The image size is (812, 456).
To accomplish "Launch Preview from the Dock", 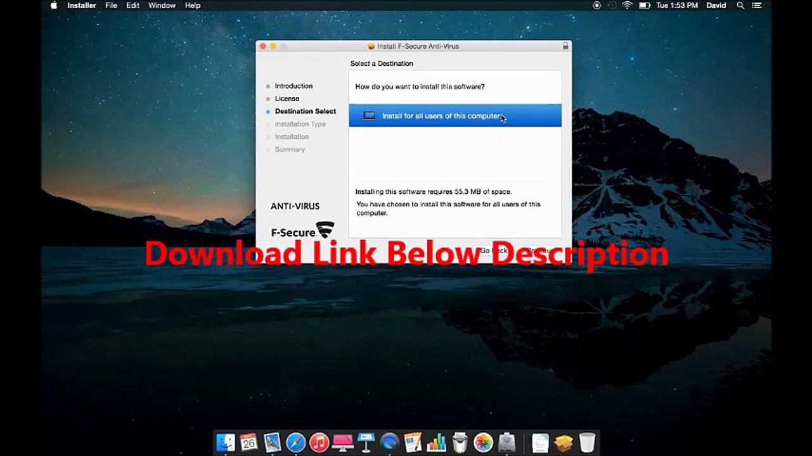I will [272, 442].
